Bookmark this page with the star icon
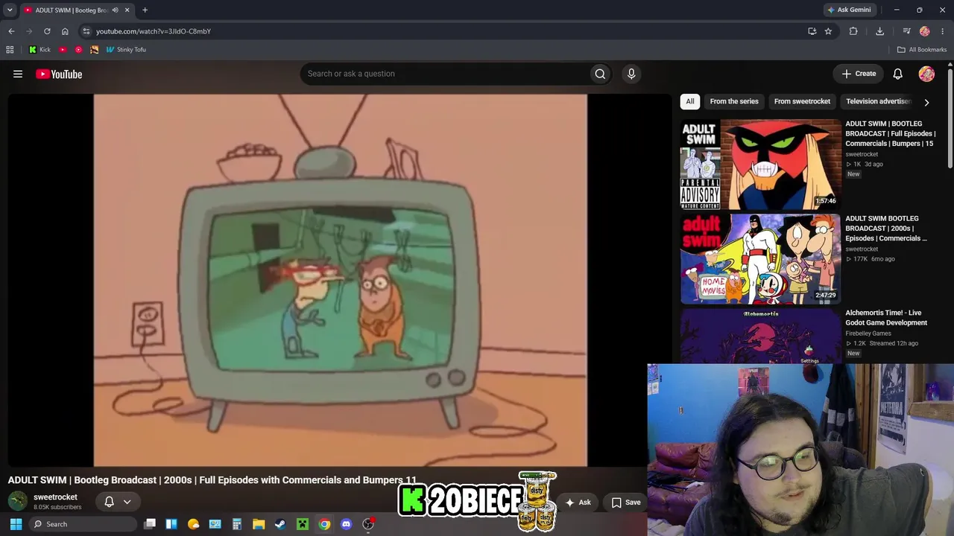954x536 pixels. 828,31
